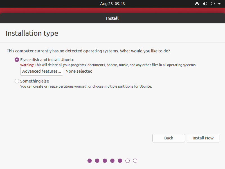Click the Install window title bar
The image size is (225, 169).
pyautogui.click(x=112, y=18)
